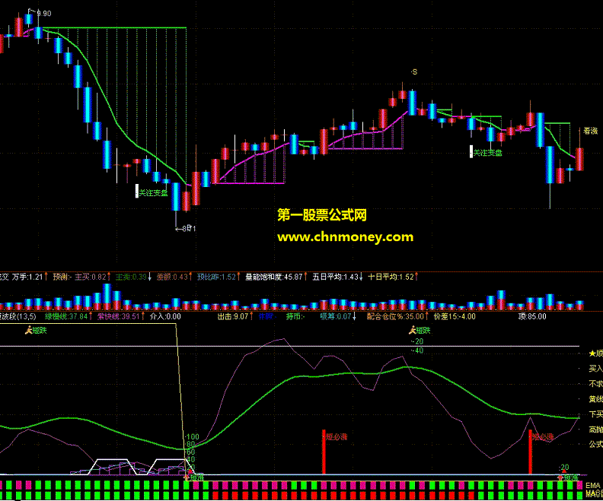
Task: Click the 看涨 signal label
Action: click(590, 131)
